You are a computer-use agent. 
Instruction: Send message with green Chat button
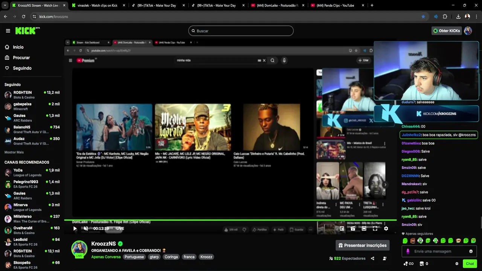click(470, 264)
